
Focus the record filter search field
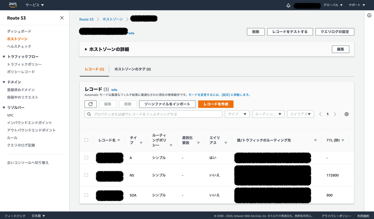[x=153, y=114]
